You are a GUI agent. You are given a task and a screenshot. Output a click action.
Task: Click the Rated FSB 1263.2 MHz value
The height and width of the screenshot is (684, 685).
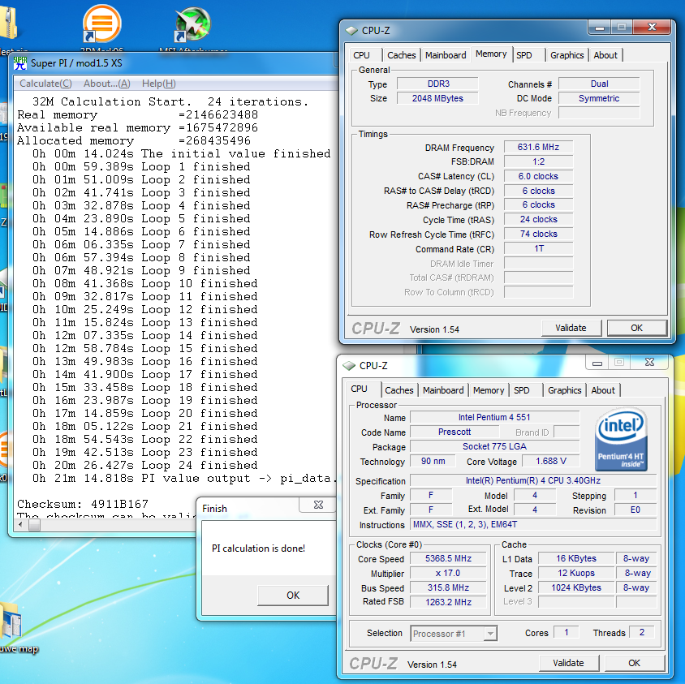tap(448, 602)
